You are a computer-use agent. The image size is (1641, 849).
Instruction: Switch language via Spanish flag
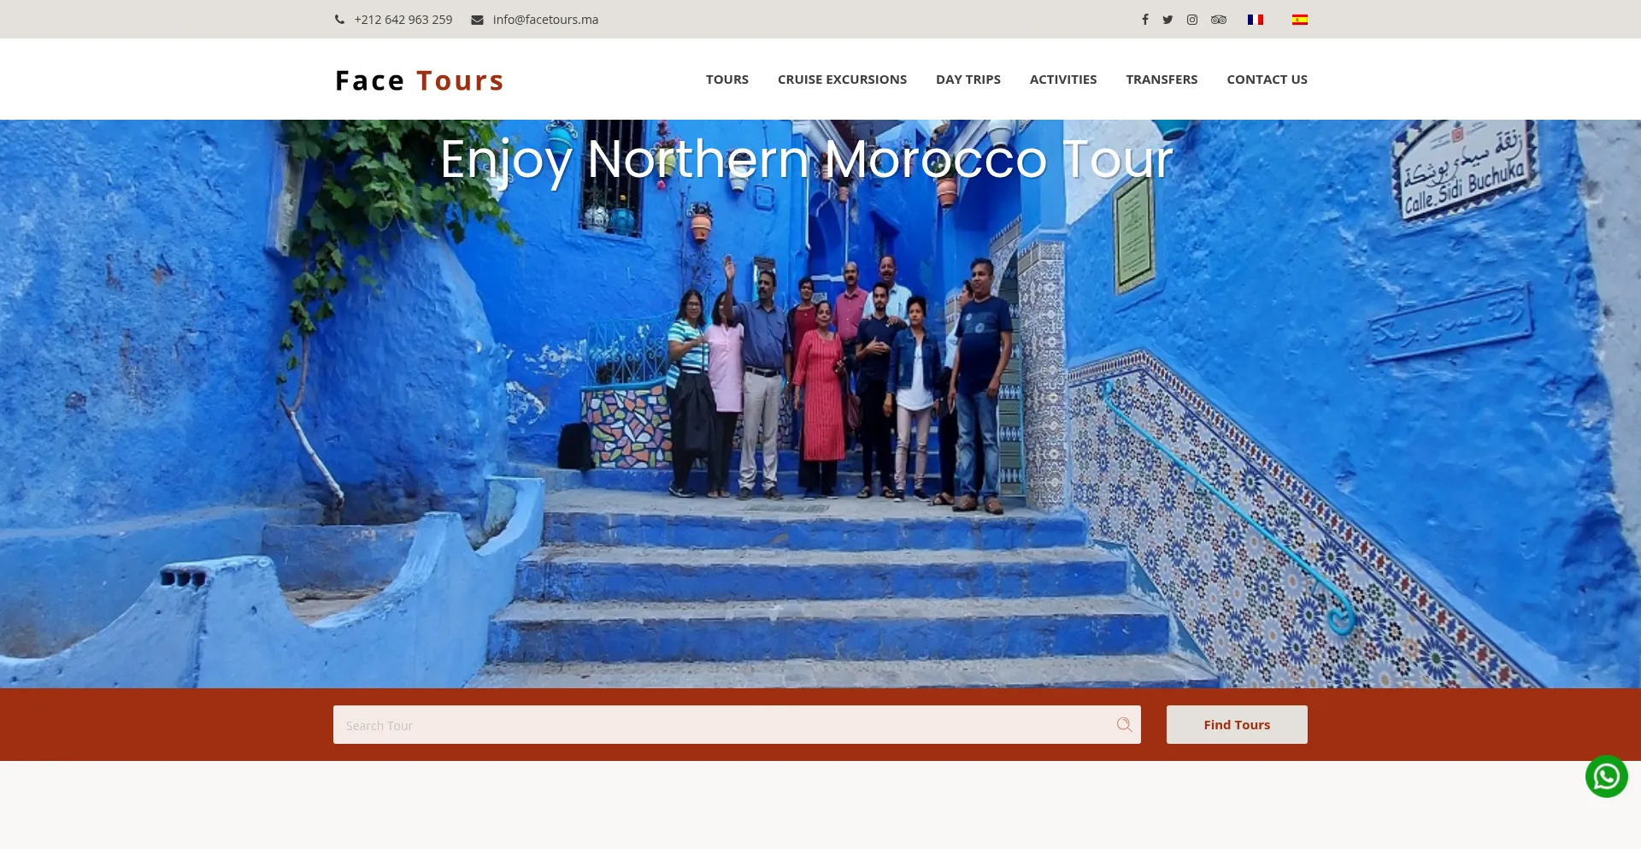coord(1300,20)
